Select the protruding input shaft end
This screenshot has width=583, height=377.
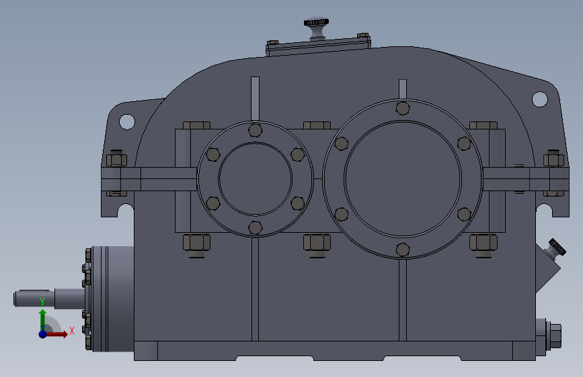coord(34,299)
